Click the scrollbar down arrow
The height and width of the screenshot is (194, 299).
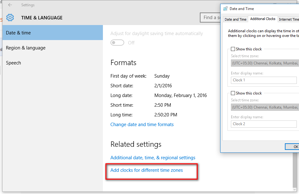(x=295, y=189)
